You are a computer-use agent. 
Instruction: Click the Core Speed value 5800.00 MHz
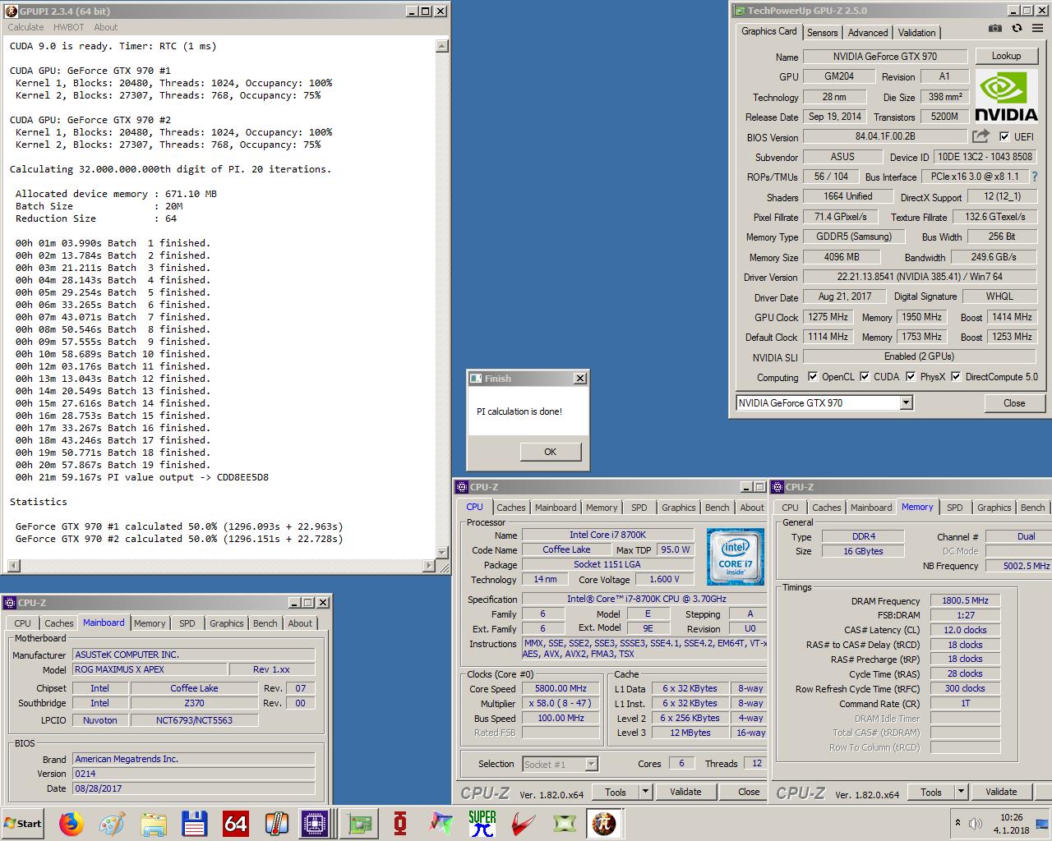tap(561, 689)
